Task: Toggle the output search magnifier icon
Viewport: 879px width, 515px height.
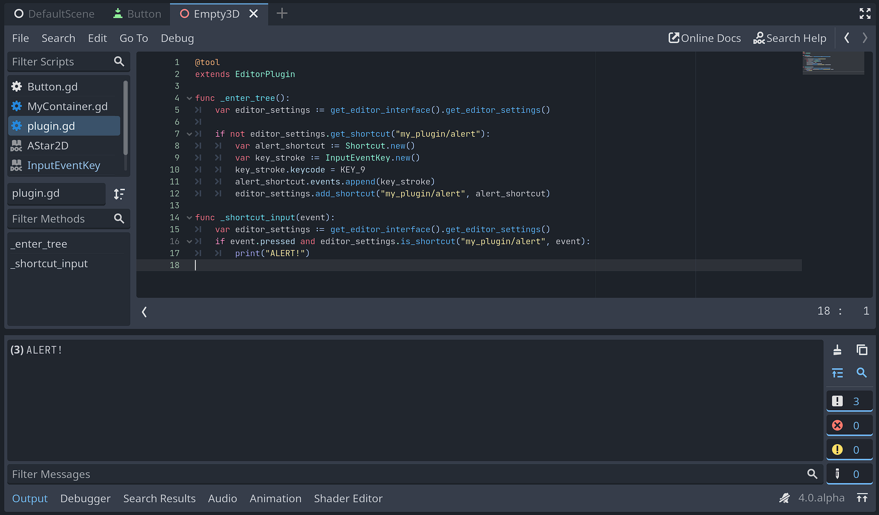Action: coord(862,373)
